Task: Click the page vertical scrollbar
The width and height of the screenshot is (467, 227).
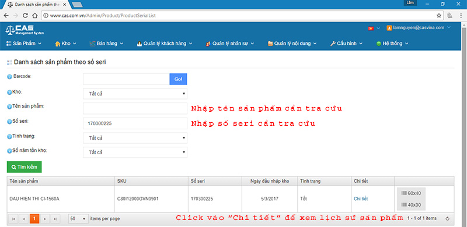Action: [x=464, y=125]
